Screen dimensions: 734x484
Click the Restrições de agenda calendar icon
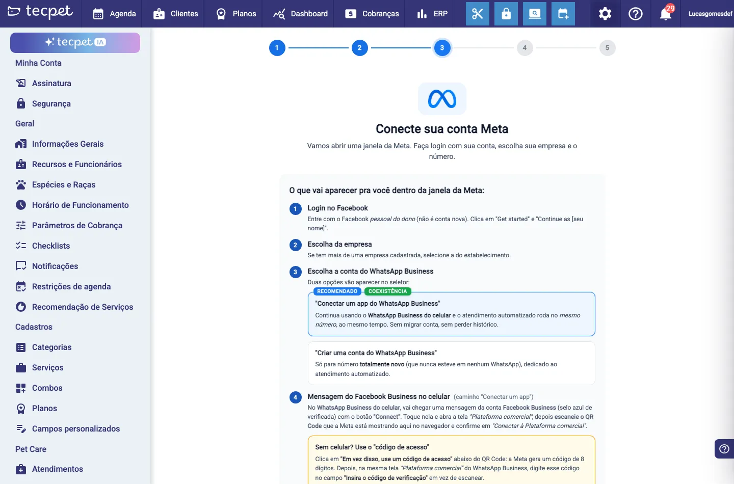coord(21,287)
